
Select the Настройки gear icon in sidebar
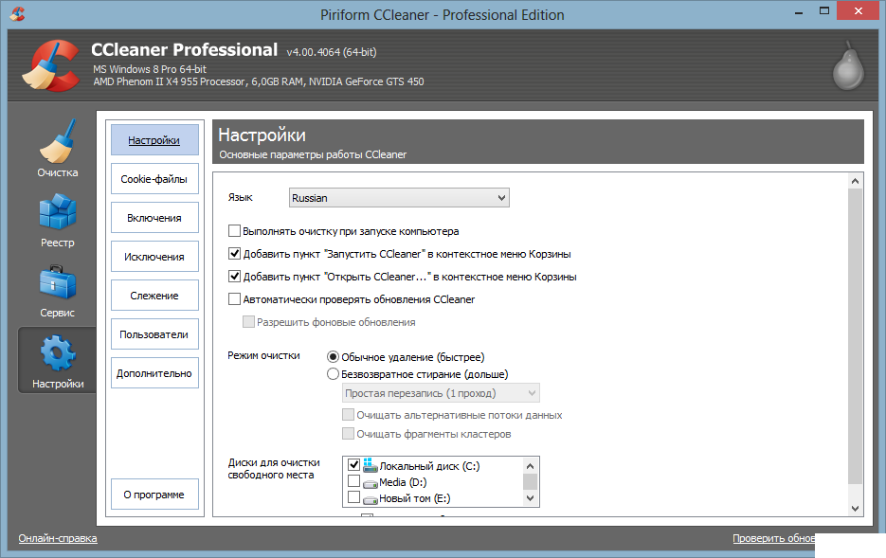pos(57,354)
